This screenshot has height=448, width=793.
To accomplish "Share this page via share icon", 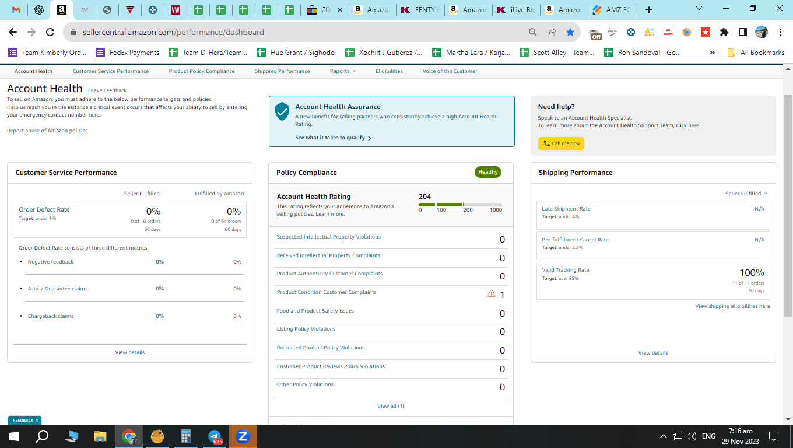I will pos(552,32).
